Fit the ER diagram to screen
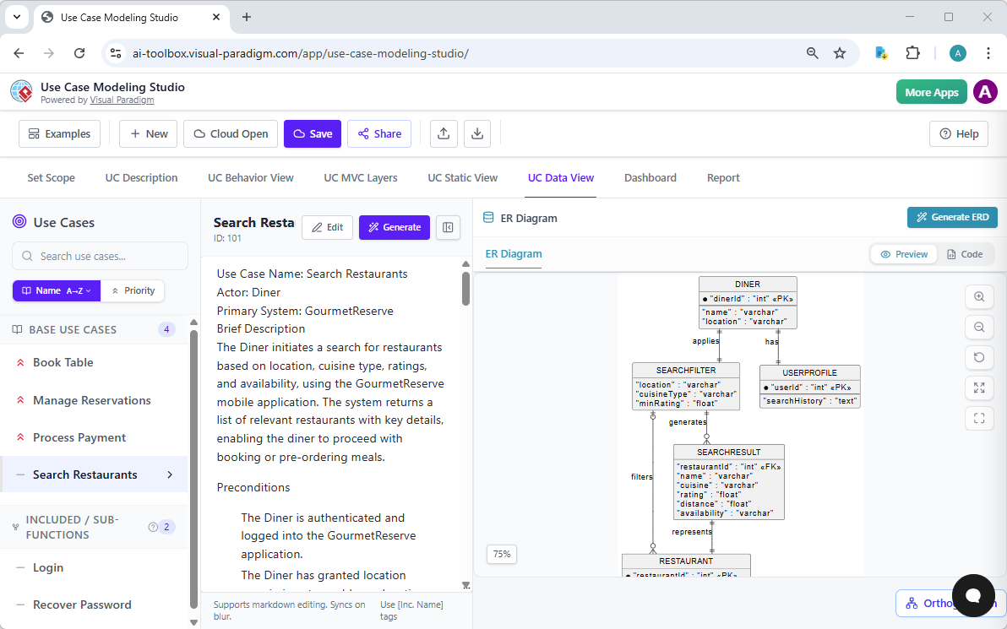1007x629 pixels. point(979,388)
